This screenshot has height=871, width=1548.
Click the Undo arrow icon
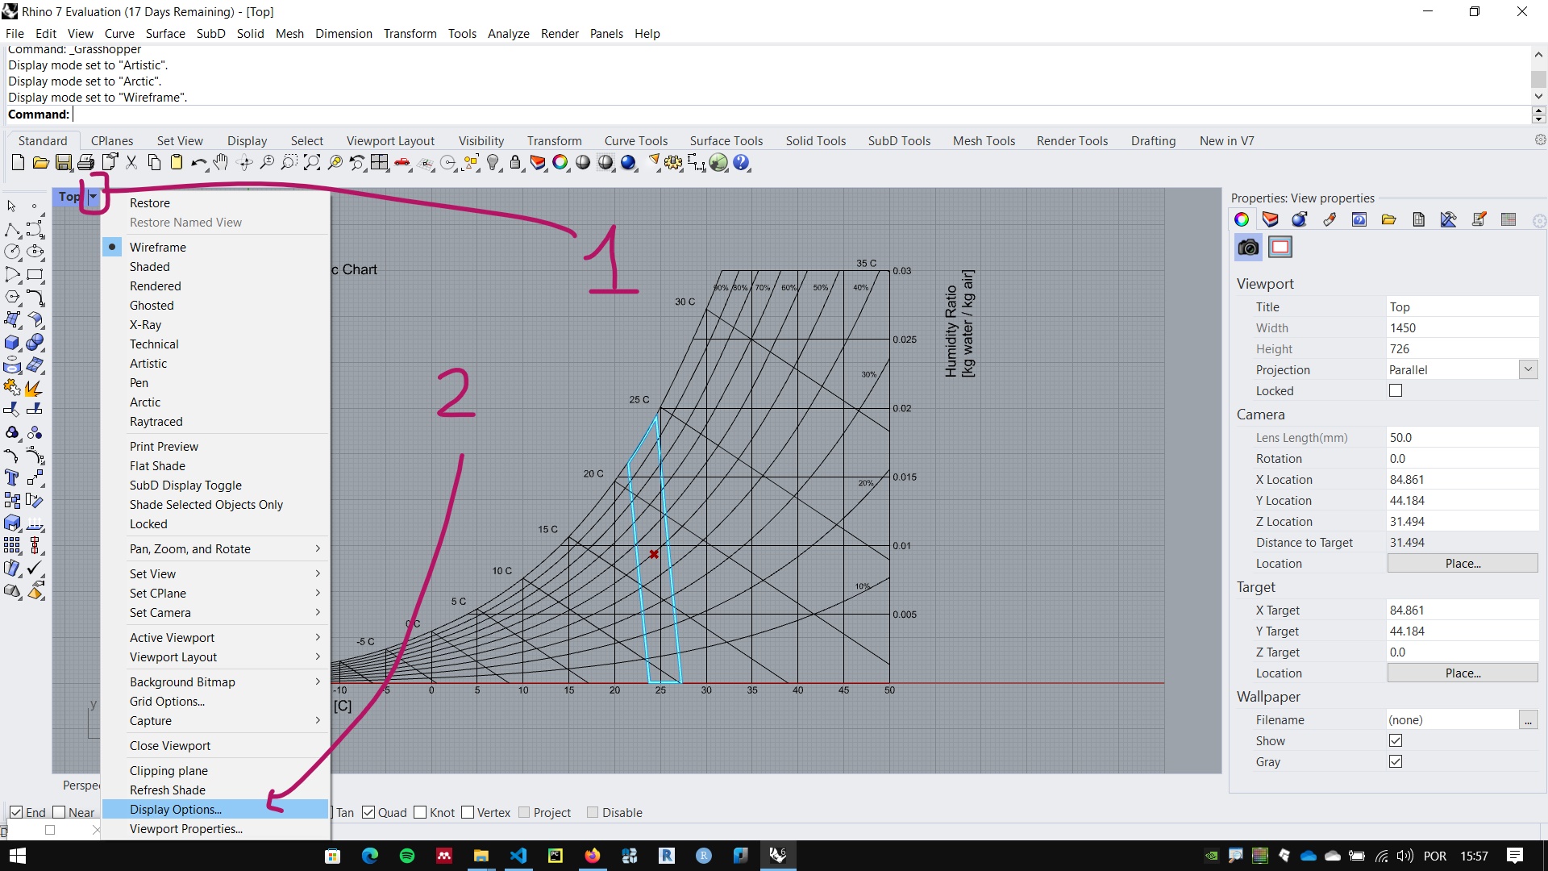199,163
